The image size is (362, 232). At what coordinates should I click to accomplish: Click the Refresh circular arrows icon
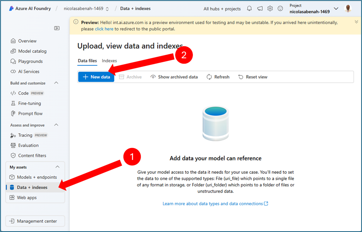coord(209,77)
